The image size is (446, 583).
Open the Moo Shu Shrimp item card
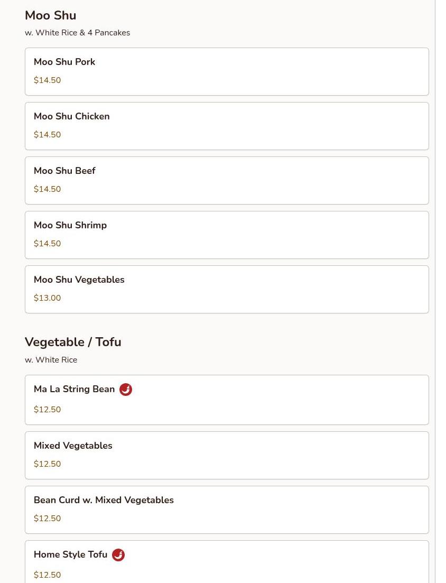(x=227, y=235)
